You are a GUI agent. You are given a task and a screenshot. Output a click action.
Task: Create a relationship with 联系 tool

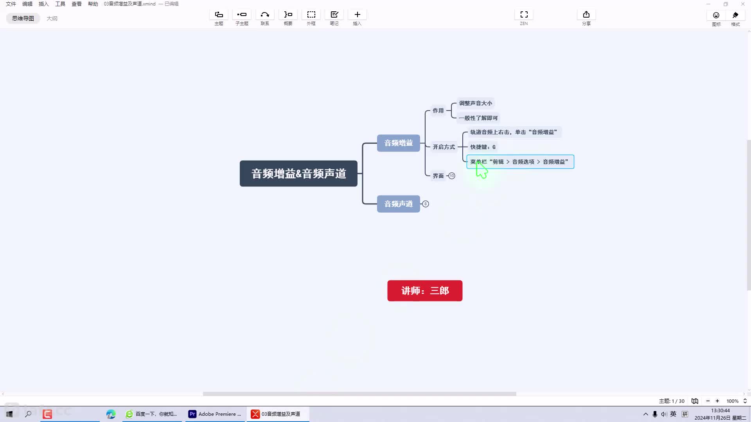[x=265, y=18]
